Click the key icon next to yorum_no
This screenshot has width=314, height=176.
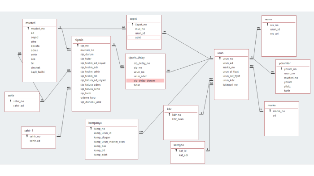[282, 69]
